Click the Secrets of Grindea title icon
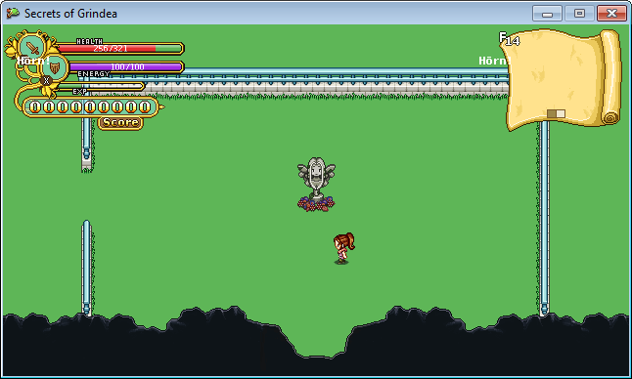This screenshot has width=632, height=379. tap(13, 13)
